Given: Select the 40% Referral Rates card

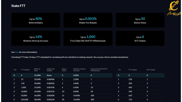Looking at the screenshot, I should point(36,20).
